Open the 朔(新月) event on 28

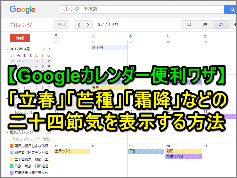pos(109,47)
